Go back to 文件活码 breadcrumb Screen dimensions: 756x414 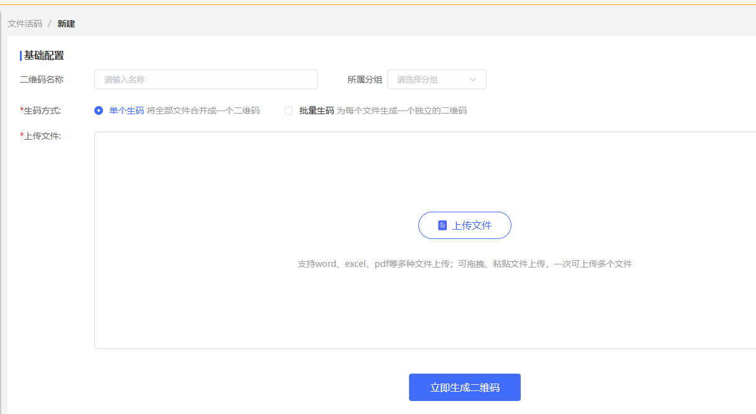(25, 24)
